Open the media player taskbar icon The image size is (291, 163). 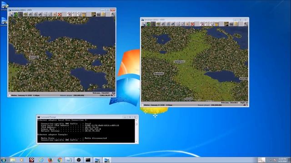point(22,160)
